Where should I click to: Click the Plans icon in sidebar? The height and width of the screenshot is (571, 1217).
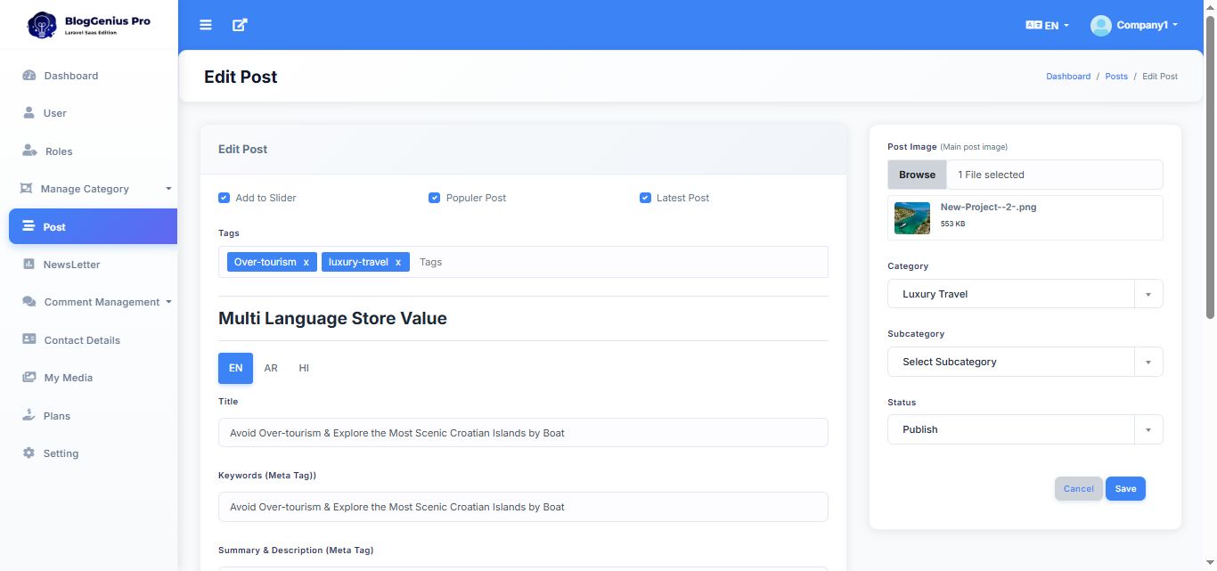[29, 416]
